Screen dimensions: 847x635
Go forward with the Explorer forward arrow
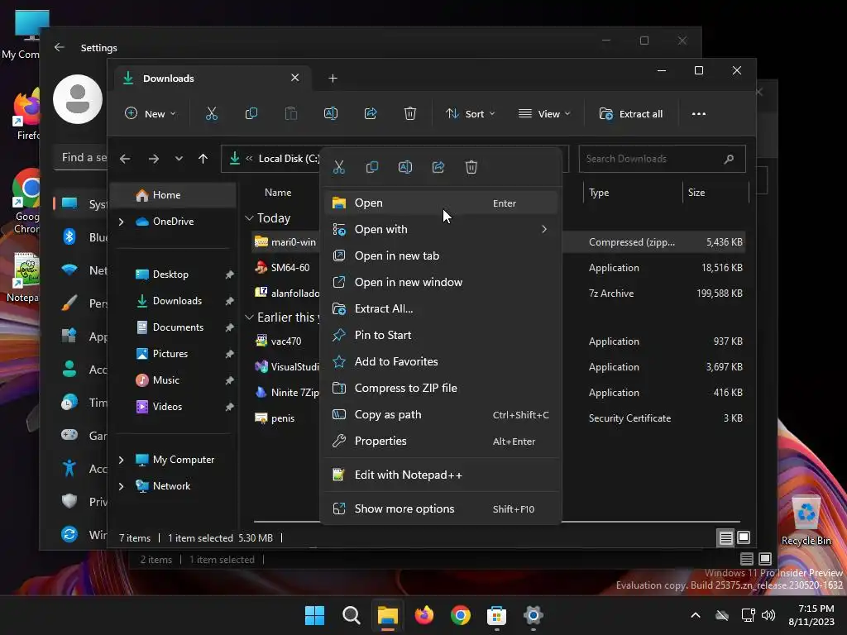point(153,159)
